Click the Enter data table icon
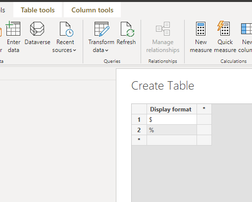Viewport: 252px width, 202px height. point(13,28)
